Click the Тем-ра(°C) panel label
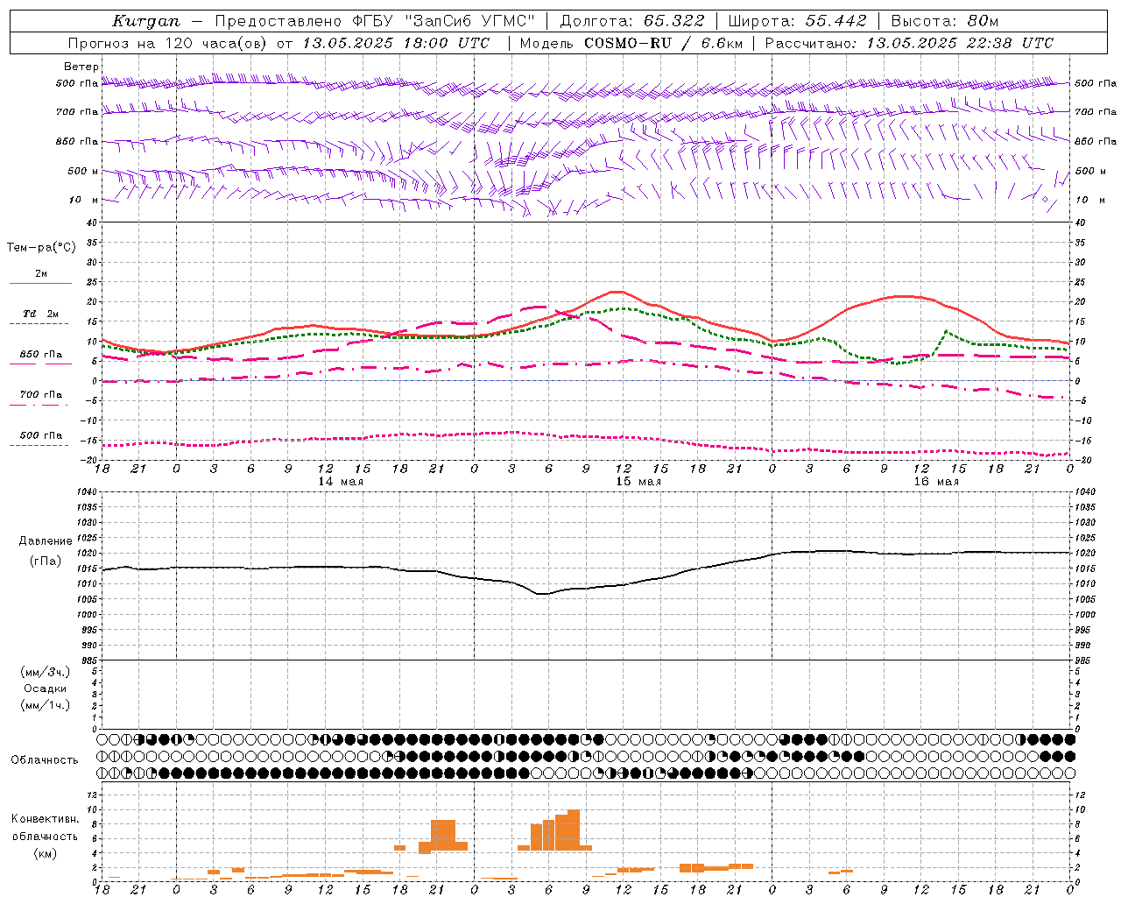Image resolution: width=1121 pixels, height=897 pixels. point(41,248)
